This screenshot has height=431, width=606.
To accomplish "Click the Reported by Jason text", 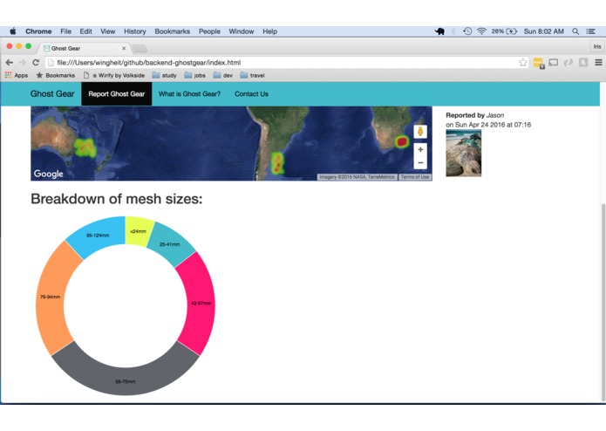I will point(474,115).
